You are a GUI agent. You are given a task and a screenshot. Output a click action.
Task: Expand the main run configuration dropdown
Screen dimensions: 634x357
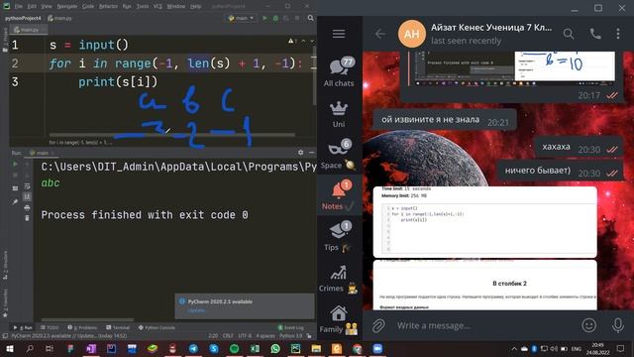(241, 18)
